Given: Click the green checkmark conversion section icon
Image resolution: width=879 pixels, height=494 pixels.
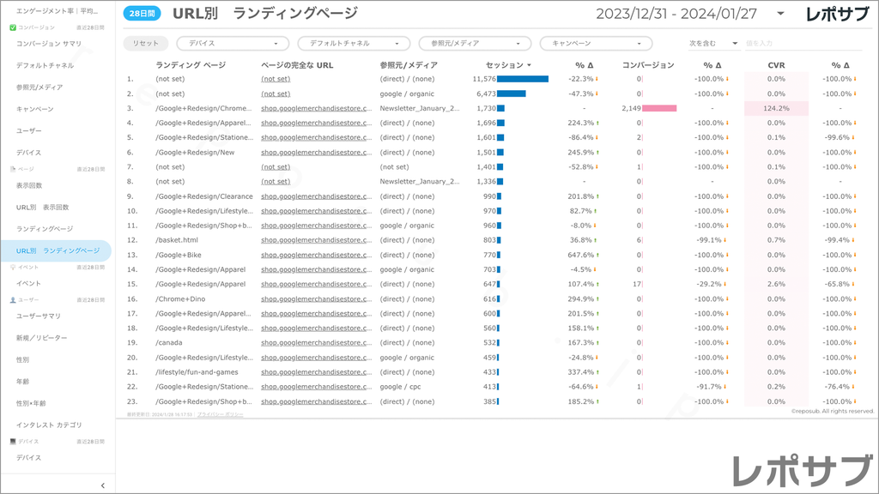Looking at the screenshot, I should tap(13, 27).
